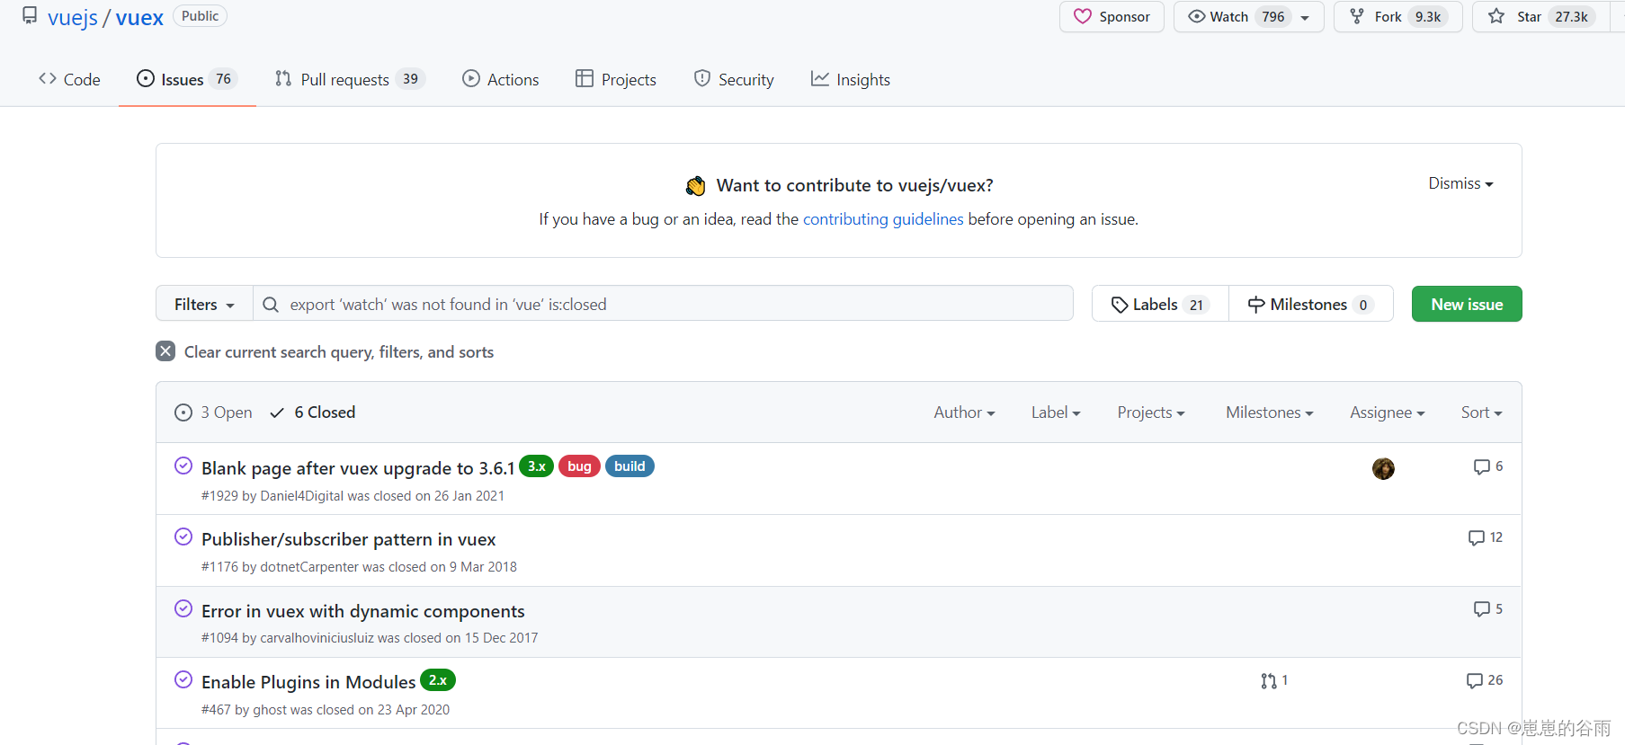Open comments on Blank page issue
The width and height of the screenshot is (1625, 745).
click(1488, 466)
